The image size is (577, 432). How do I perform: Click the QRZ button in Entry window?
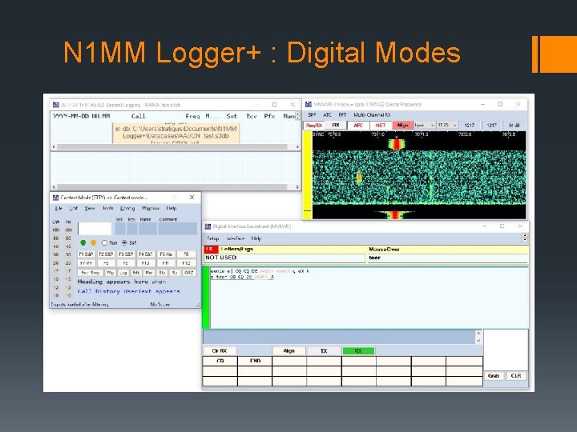189,273
